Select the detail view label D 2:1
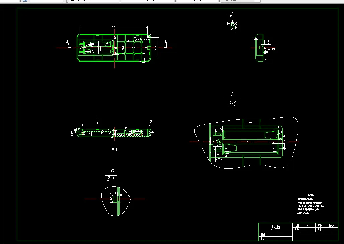The width and height of the screenshot is (344, 244). 111,174
